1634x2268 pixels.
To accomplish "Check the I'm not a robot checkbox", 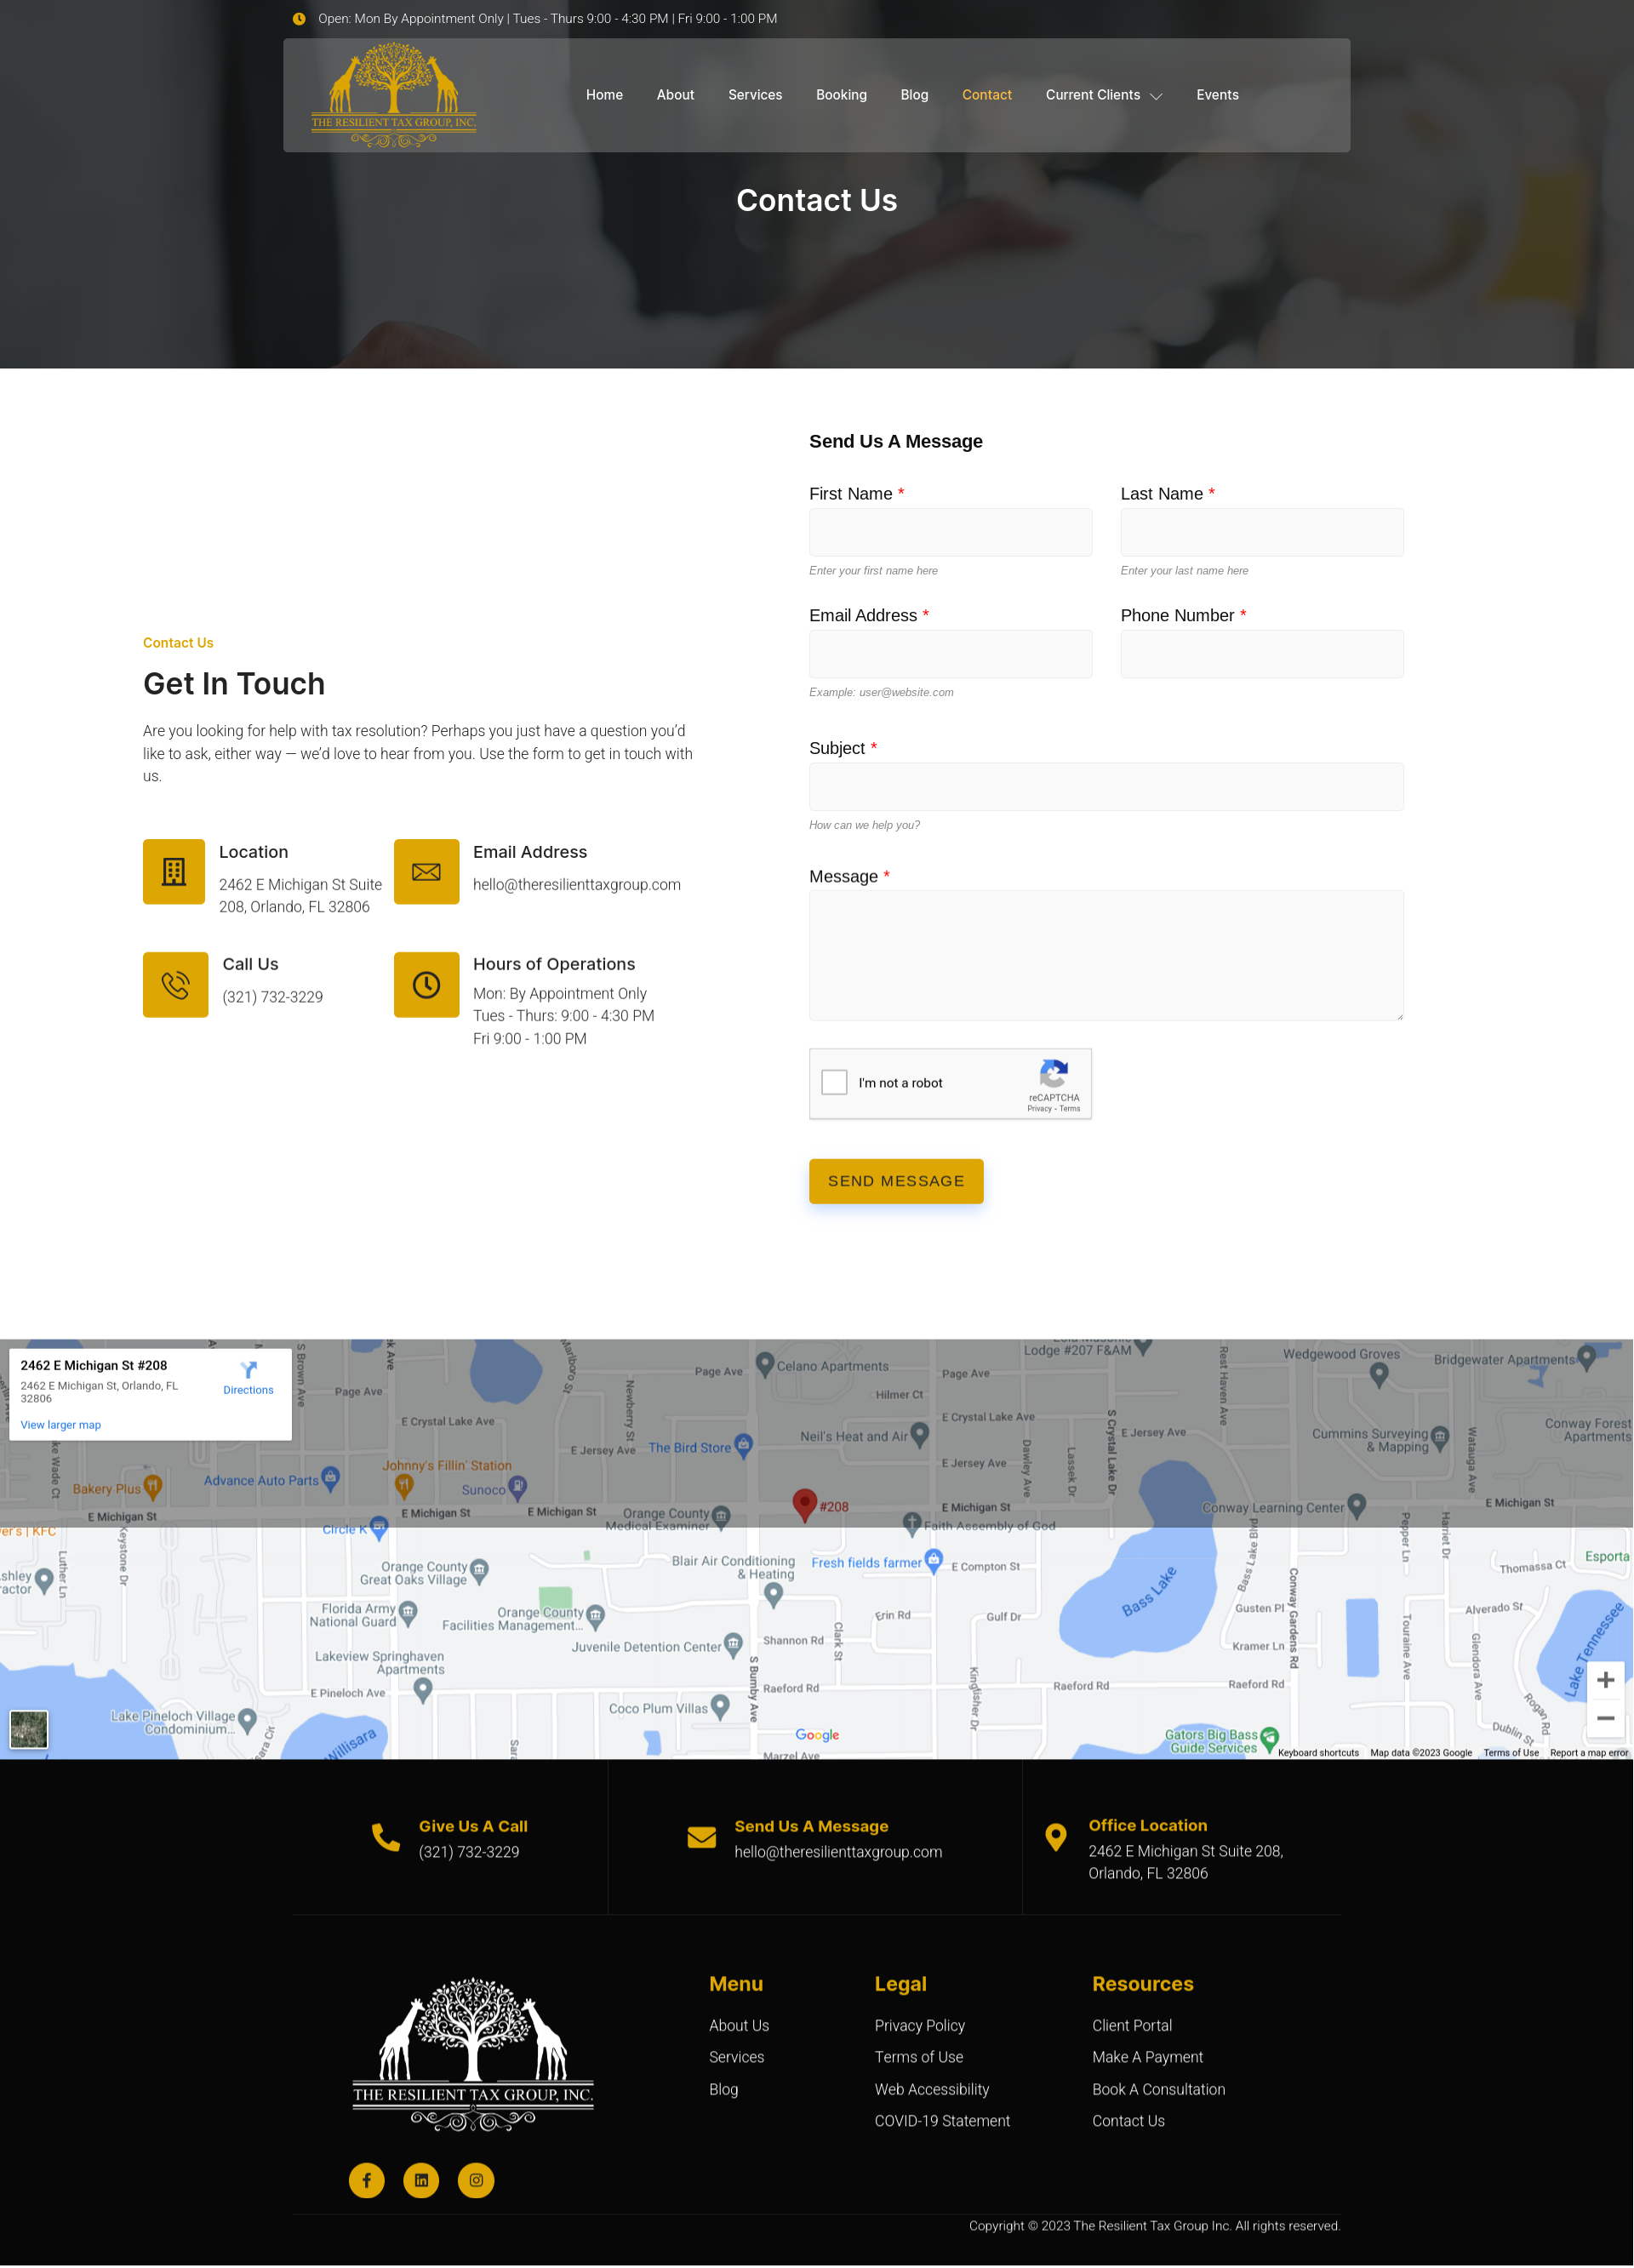I will click(x=834, y=1082).
